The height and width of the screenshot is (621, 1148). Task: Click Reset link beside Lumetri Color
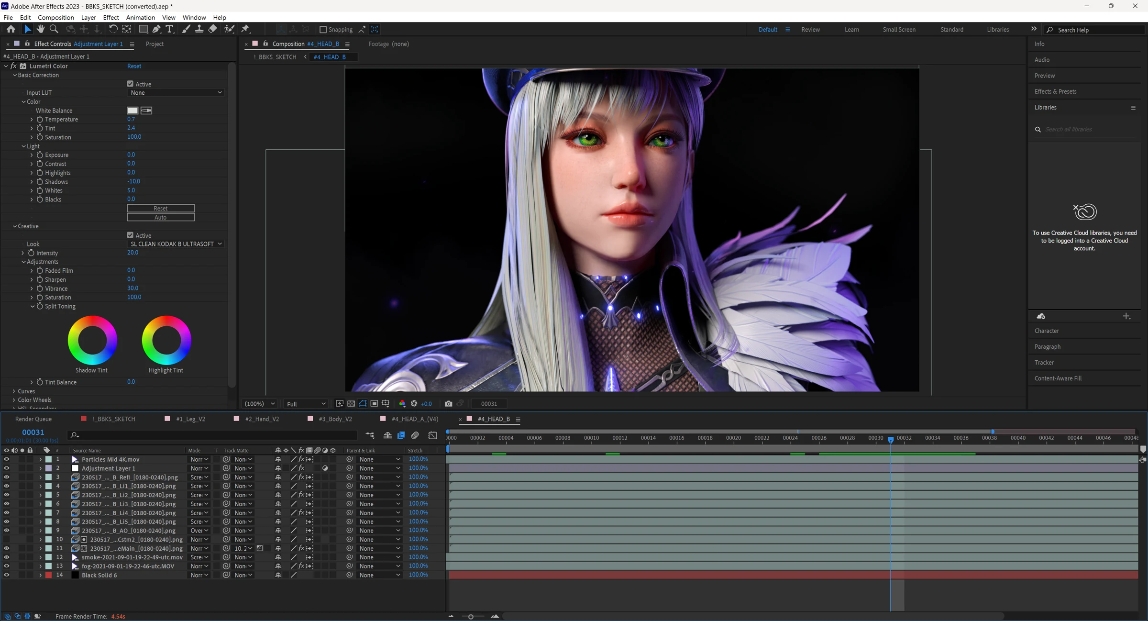click(134, 66)
